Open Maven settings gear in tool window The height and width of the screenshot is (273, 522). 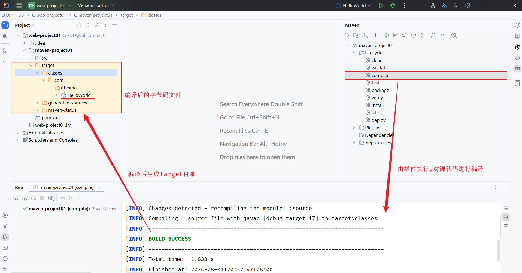coord(454,35)
